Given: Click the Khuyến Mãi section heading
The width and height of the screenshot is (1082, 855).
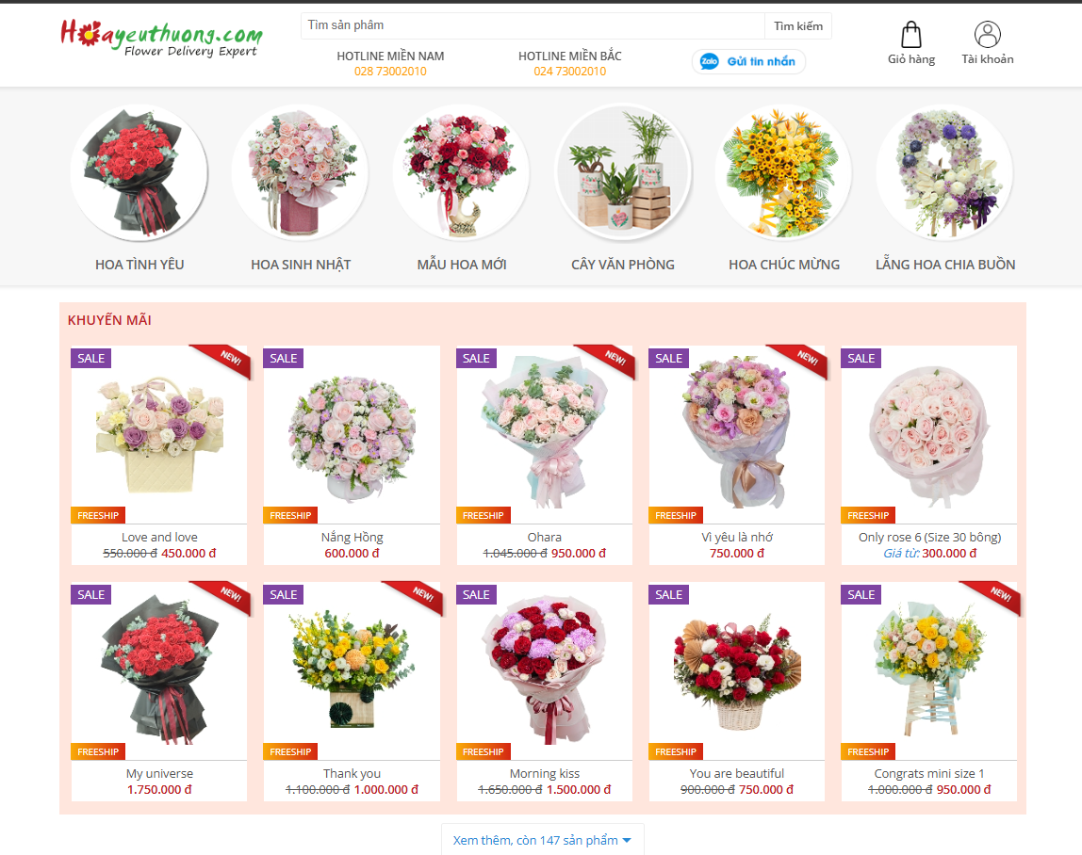Looking at the screenshot, I should [109, 320].
